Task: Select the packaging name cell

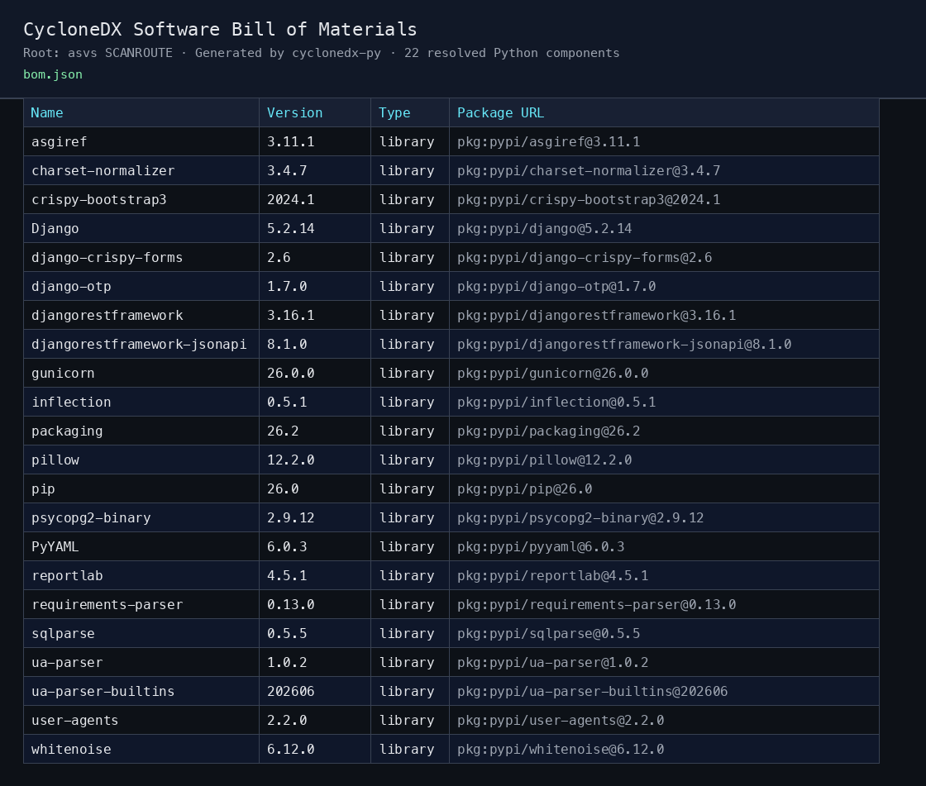Action: coord(141,431)
